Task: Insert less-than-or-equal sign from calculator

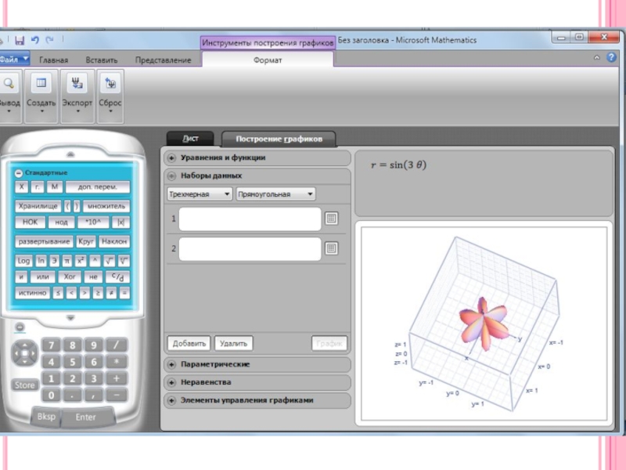Action: (x=58, y=293)
